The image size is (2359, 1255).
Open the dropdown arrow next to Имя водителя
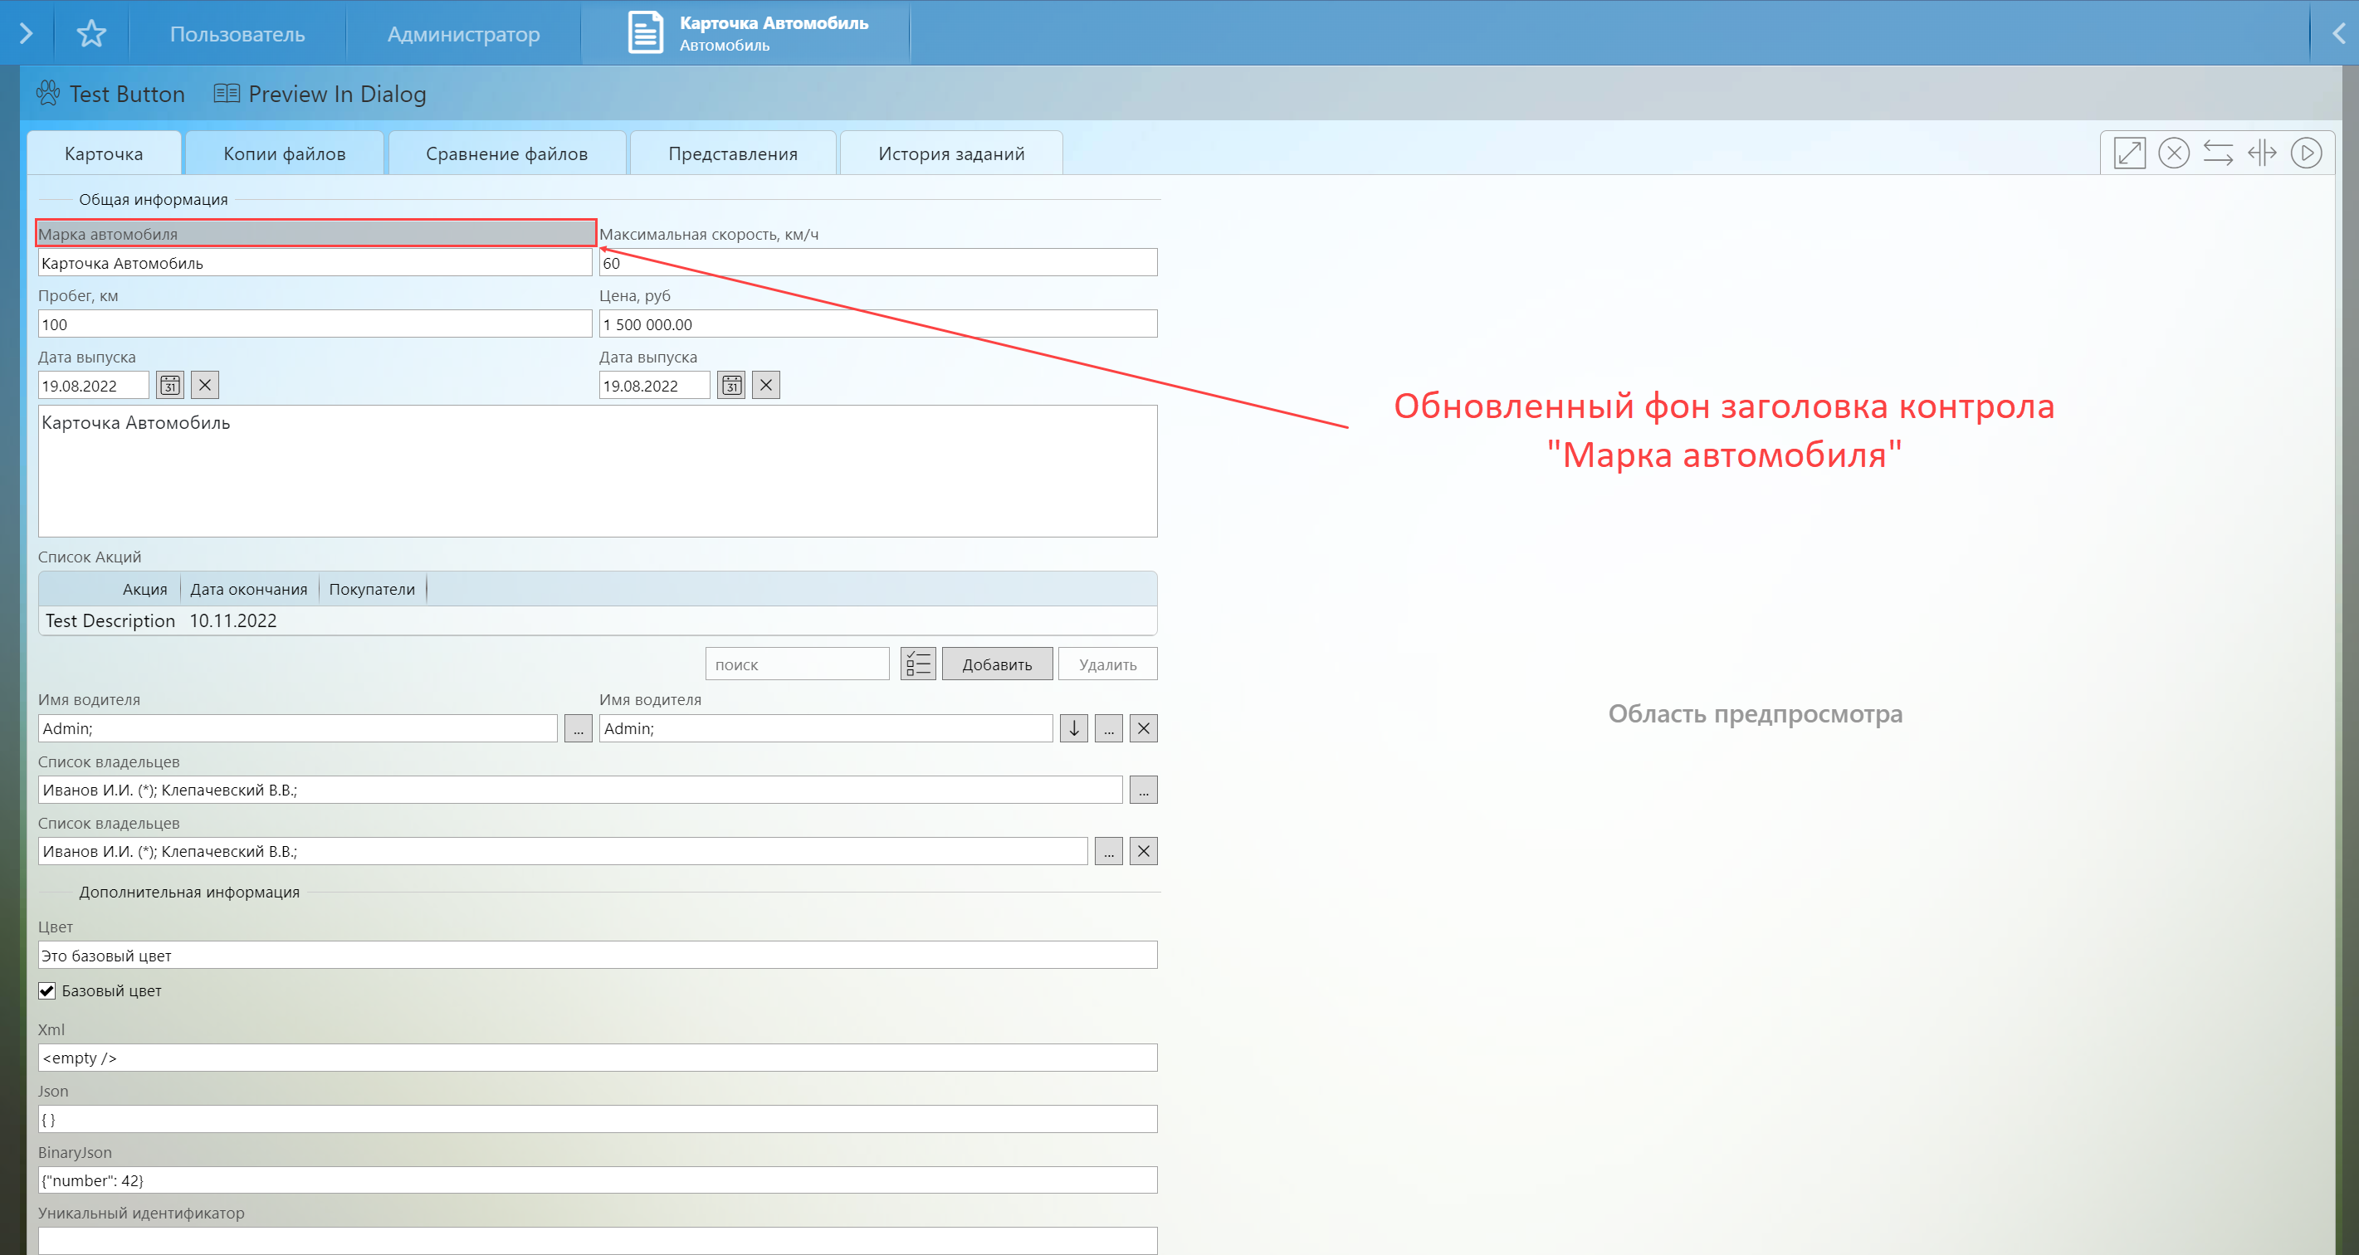pos(1073,728)
